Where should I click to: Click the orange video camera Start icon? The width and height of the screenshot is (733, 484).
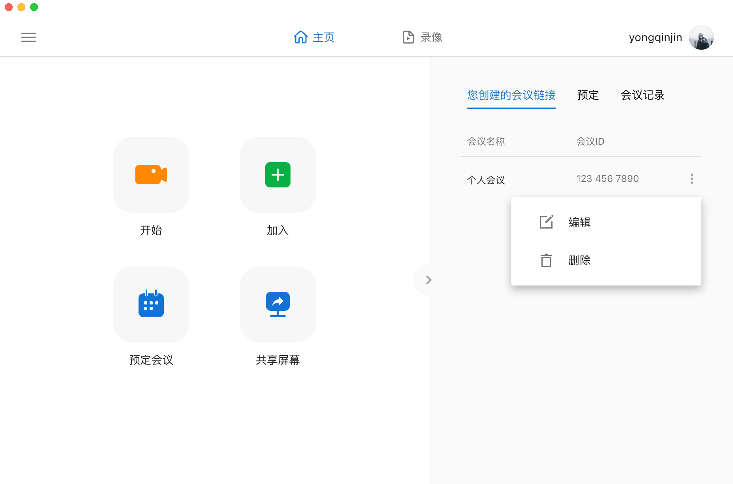tap(151, 175)
